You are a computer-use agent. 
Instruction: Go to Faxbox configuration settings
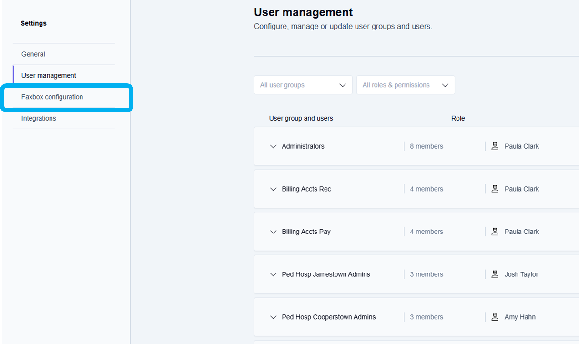click(x=52, y=97)
